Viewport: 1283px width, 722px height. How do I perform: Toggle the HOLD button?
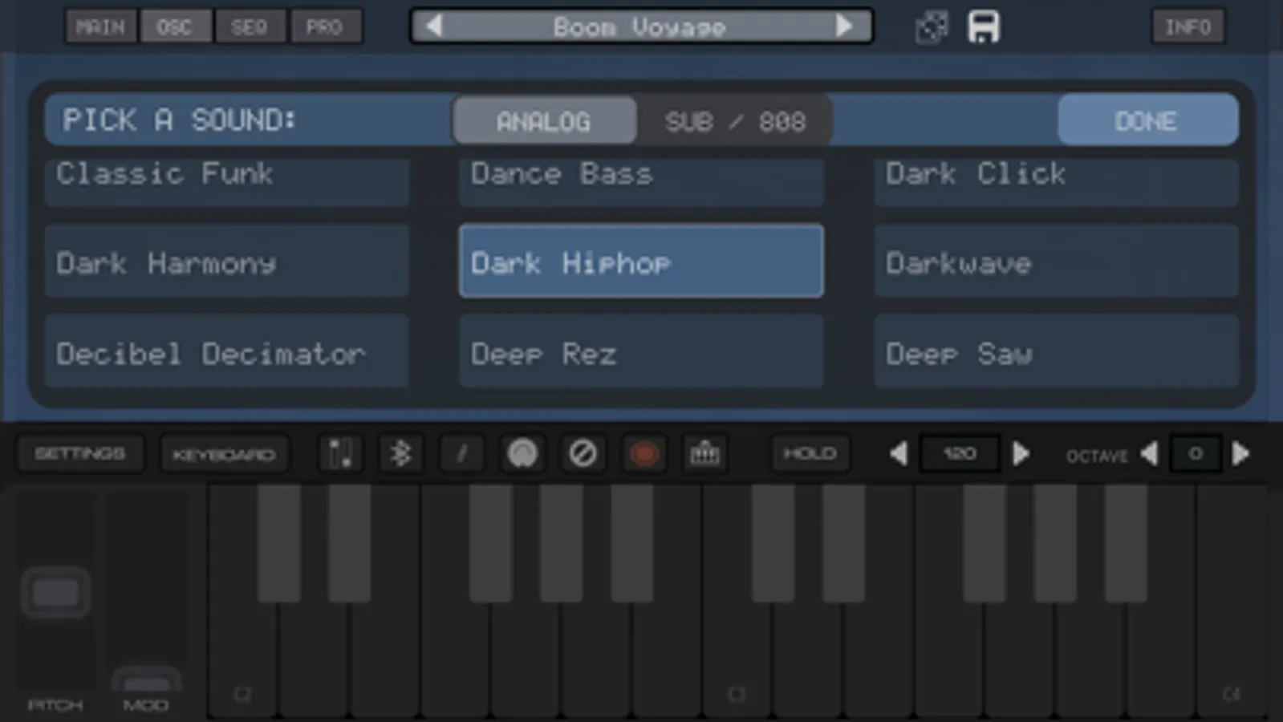click(810, 454)
